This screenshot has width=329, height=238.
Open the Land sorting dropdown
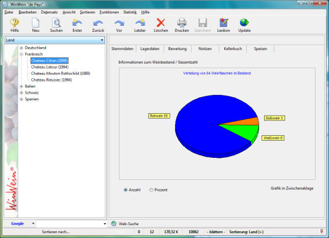(55, 40)
